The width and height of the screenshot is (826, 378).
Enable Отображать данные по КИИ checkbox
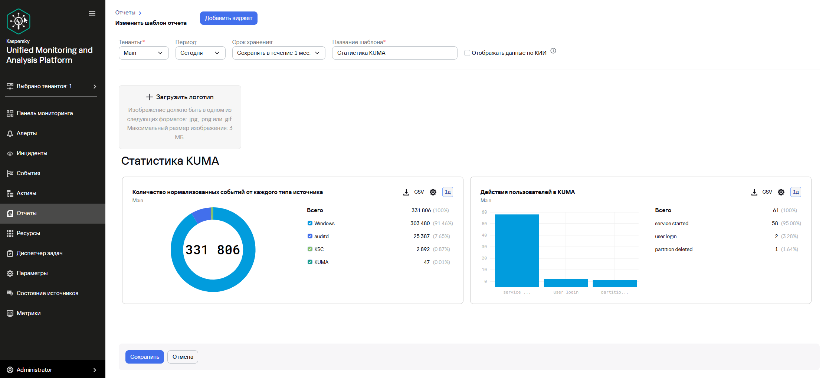pyautogui.click(x=467, y=53)
